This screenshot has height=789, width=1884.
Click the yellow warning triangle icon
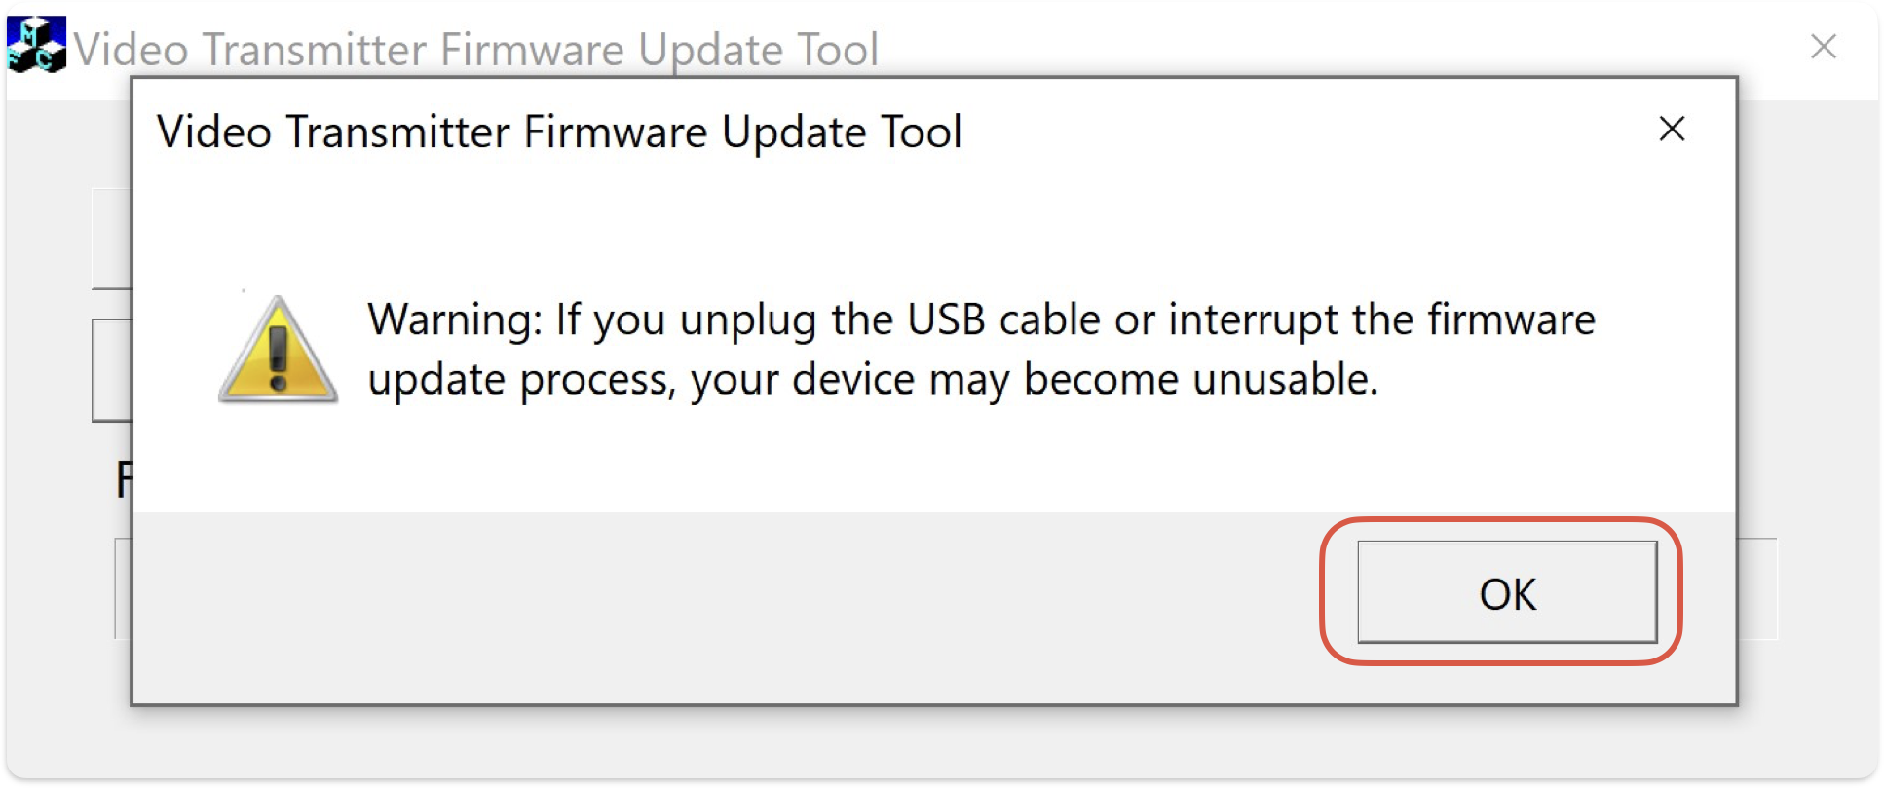coord(279,351)
